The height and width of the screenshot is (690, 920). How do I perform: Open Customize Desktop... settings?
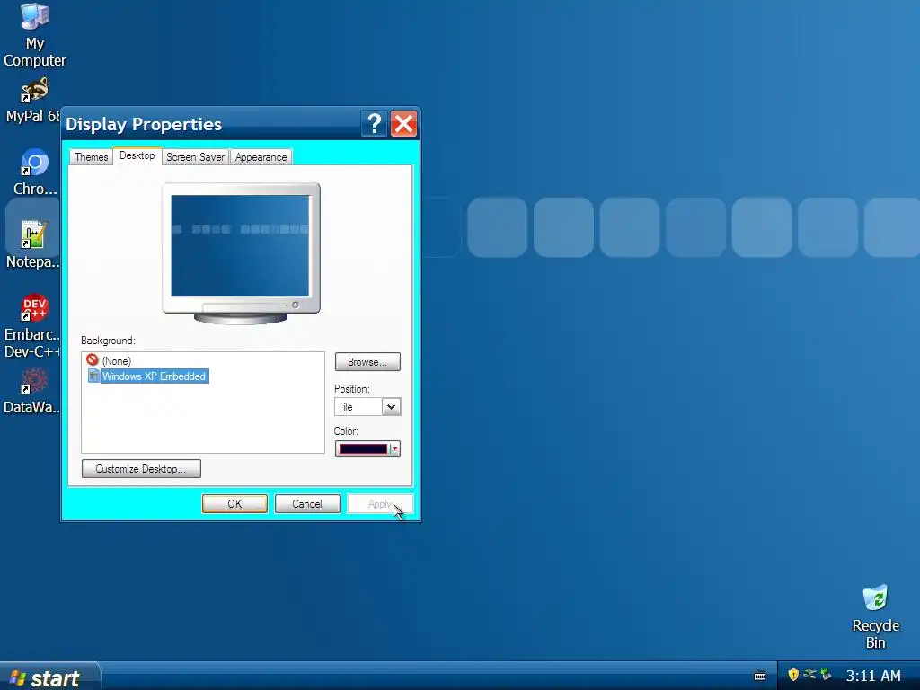(141, 468)
